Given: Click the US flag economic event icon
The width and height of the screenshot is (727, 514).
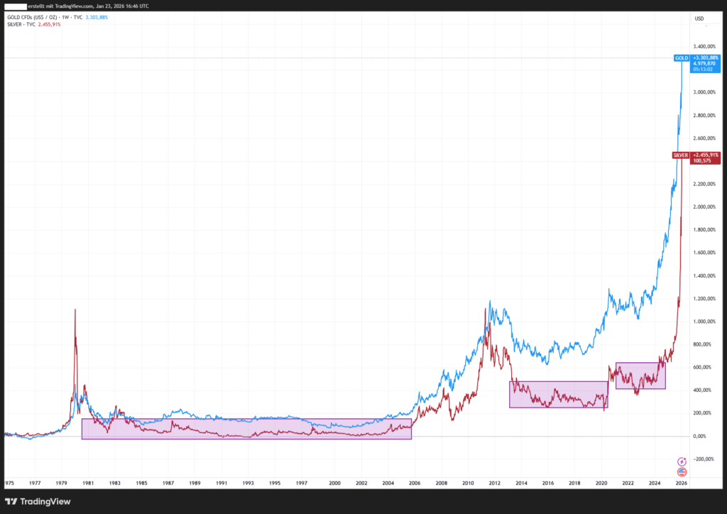Looking at the screenshot, I should tap(682, 471).
